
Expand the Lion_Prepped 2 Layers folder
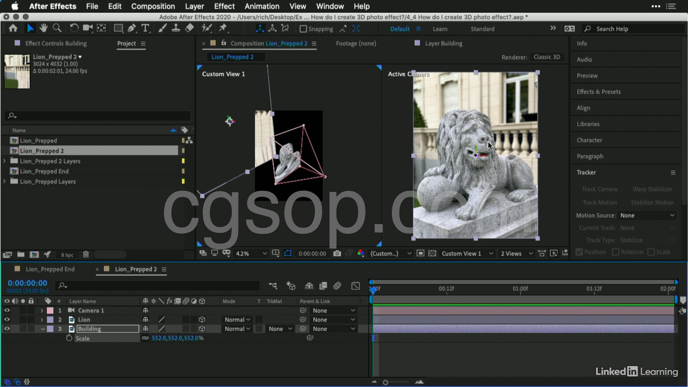(5, 161)
